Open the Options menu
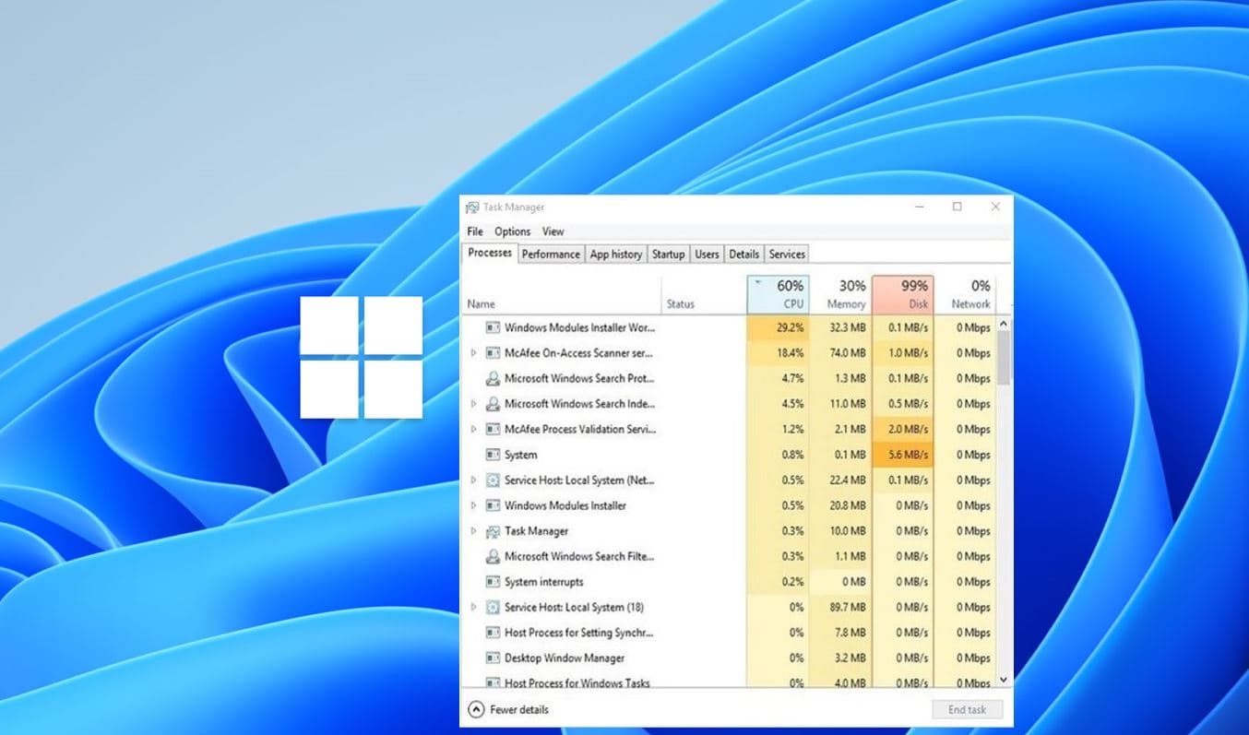 click(512, 231)
